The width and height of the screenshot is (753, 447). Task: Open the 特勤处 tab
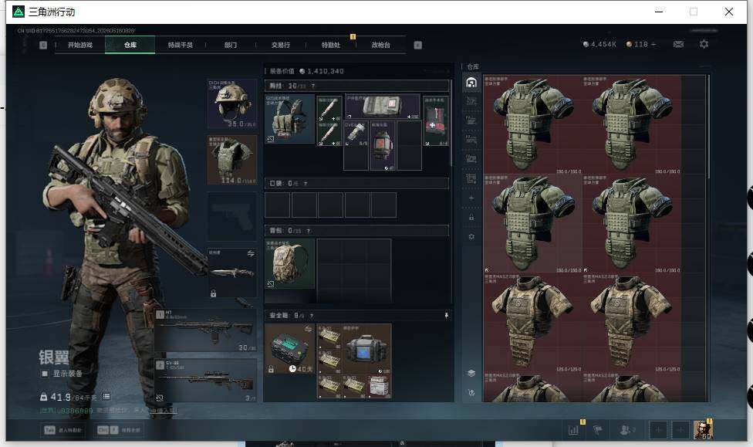point(331,46)
